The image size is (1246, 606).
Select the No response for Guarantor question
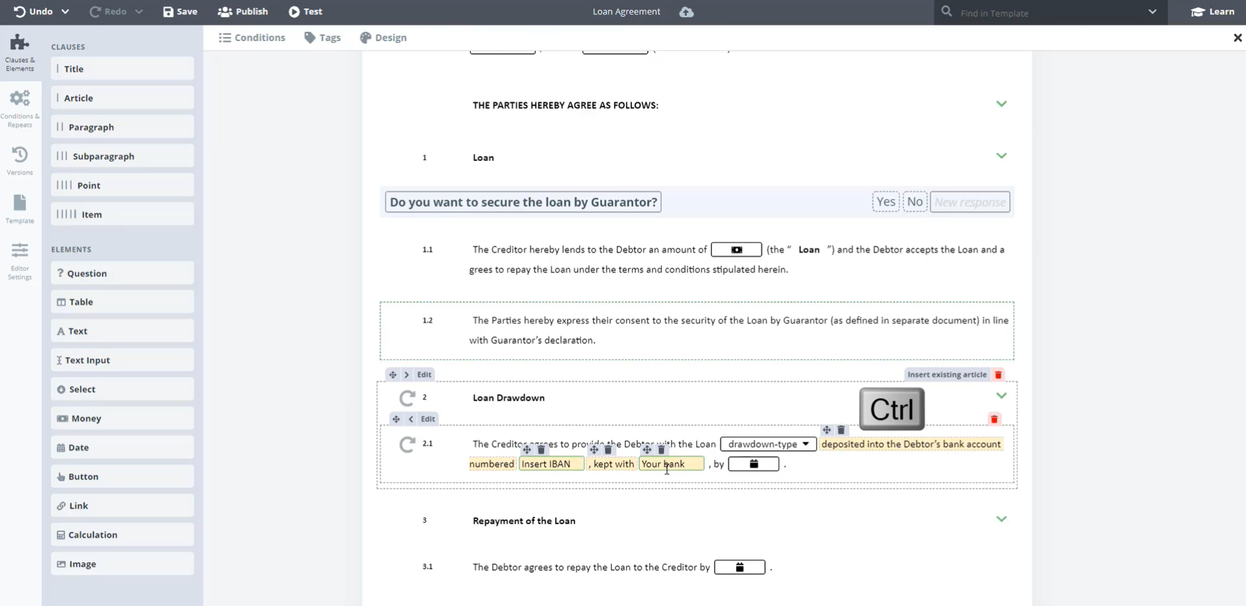pyautogui.click(x=914, y=202)
